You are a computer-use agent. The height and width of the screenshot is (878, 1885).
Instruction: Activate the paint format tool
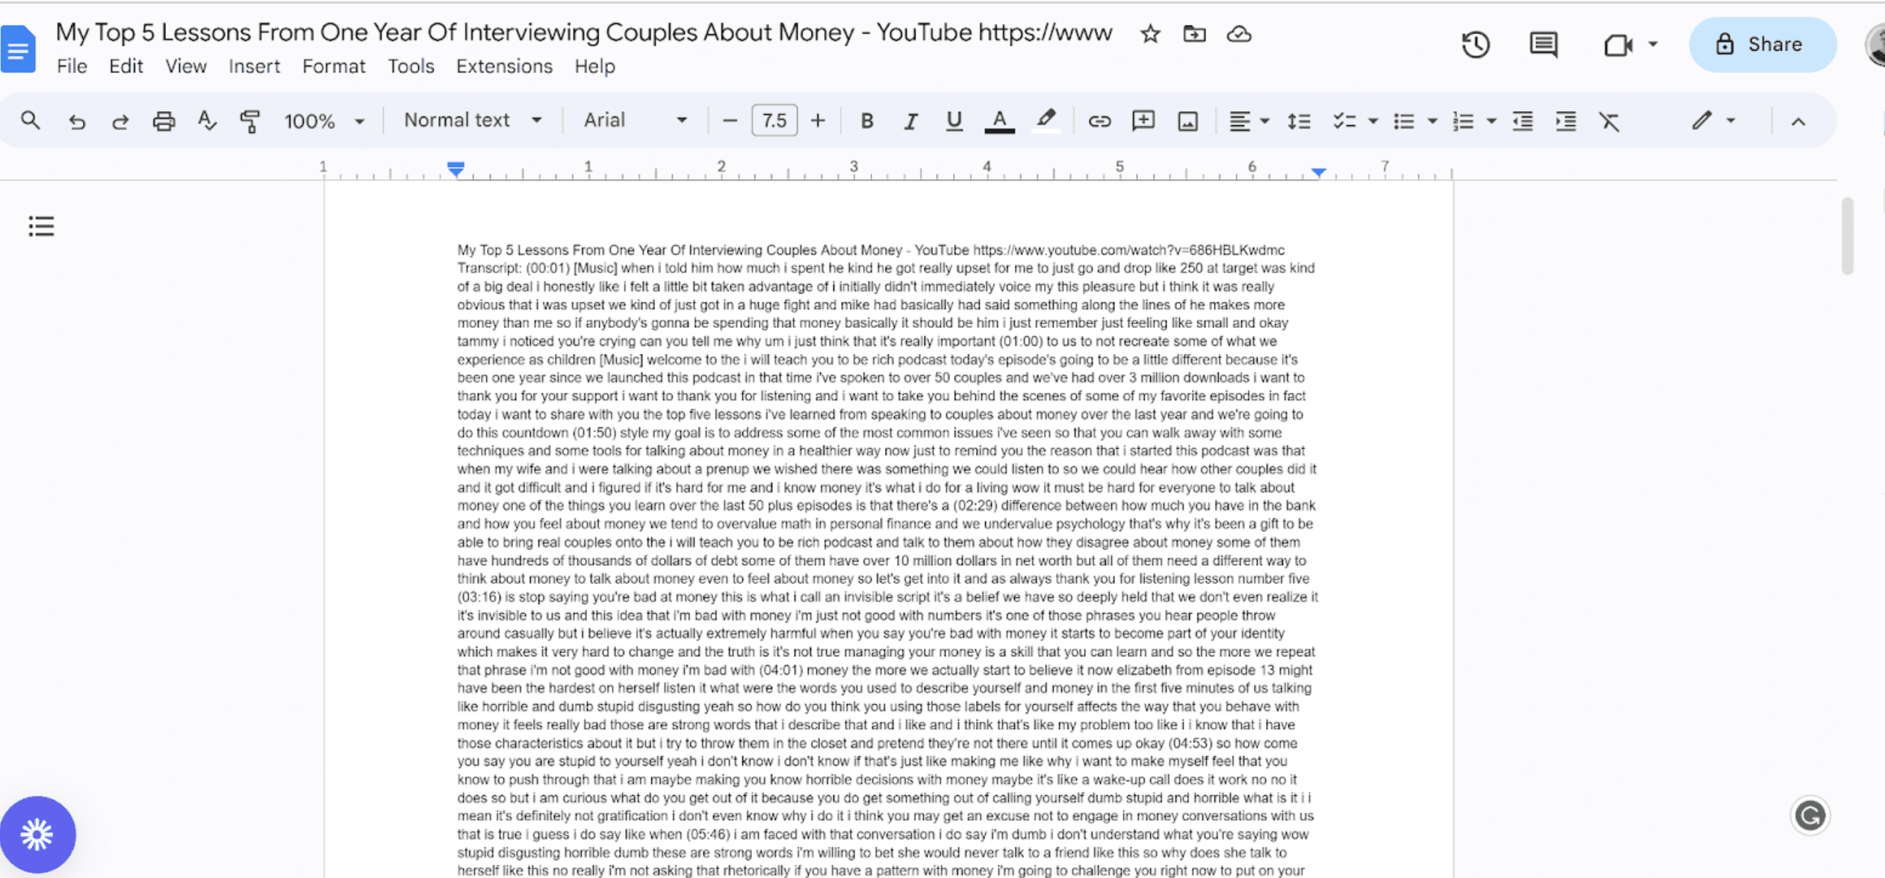click(250, 121)
